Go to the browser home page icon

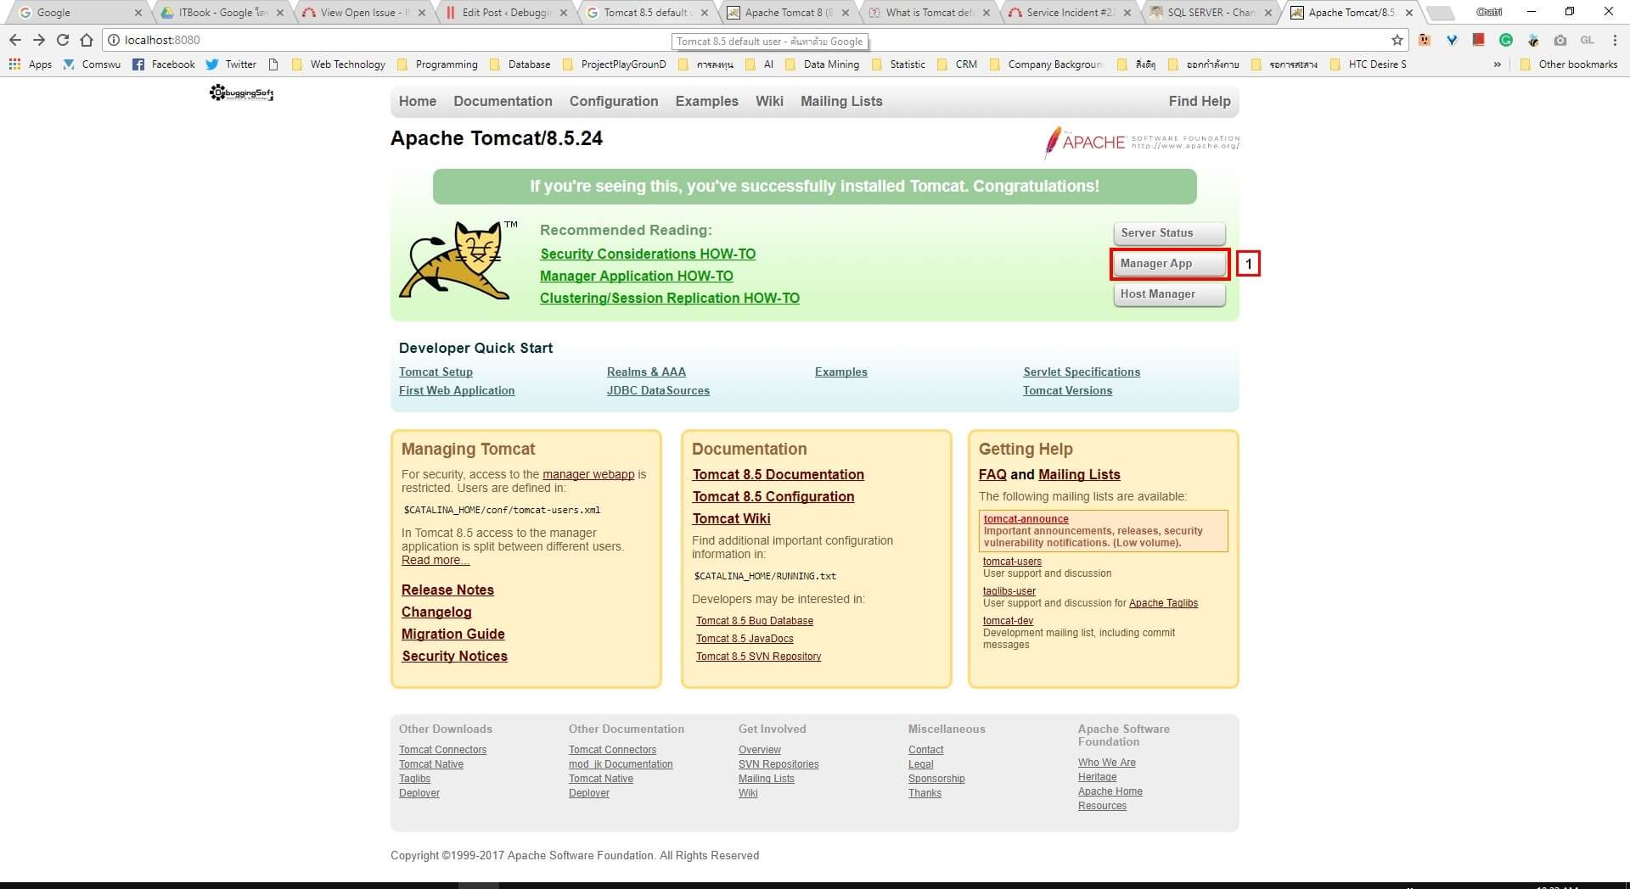point(87,40)
